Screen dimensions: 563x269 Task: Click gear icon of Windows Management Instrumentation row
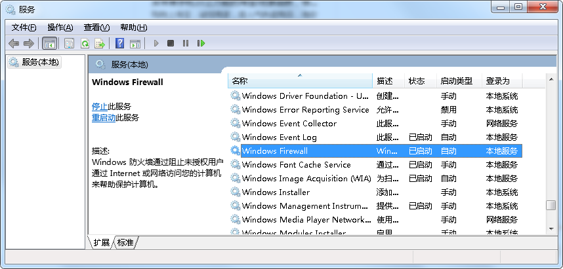(x=235, y=206)
